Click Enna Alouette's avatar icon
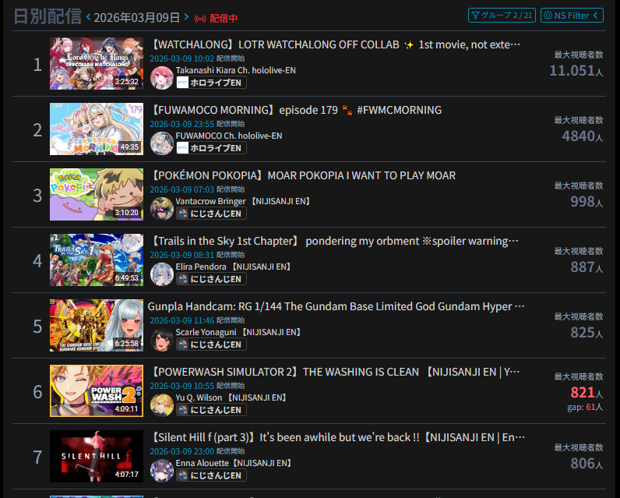Viewport: 620px width, 498px height. (x=162, y=470)
